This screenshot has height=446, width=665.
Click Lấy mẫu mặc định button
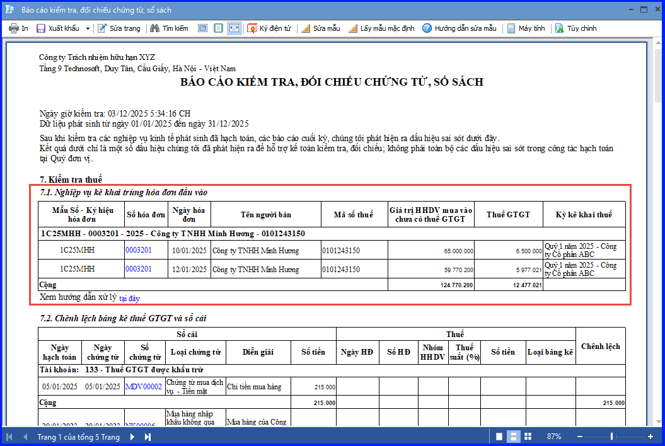tap(381, 28)
